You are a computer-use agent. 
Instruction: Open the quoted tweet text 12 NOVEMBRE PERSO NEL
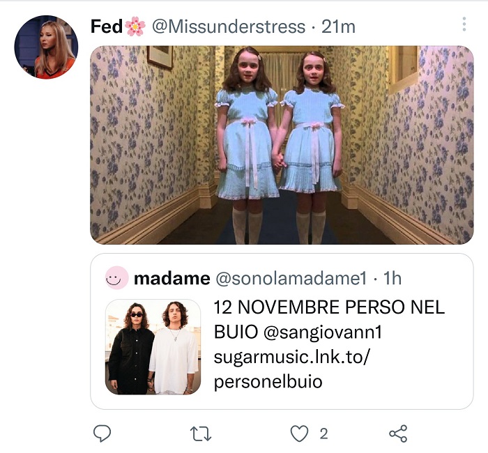[329, 307]
